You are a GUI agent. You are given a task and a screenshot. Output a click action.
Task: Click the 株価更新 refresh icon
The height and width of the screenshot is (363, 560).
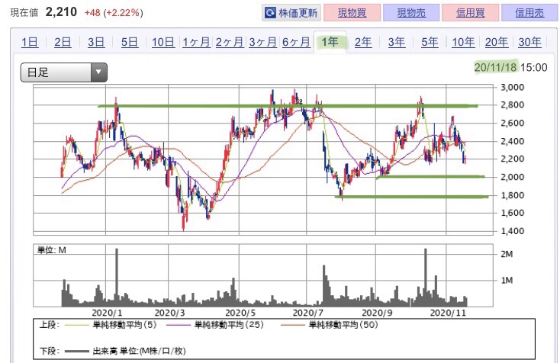[x=269, y=13]
